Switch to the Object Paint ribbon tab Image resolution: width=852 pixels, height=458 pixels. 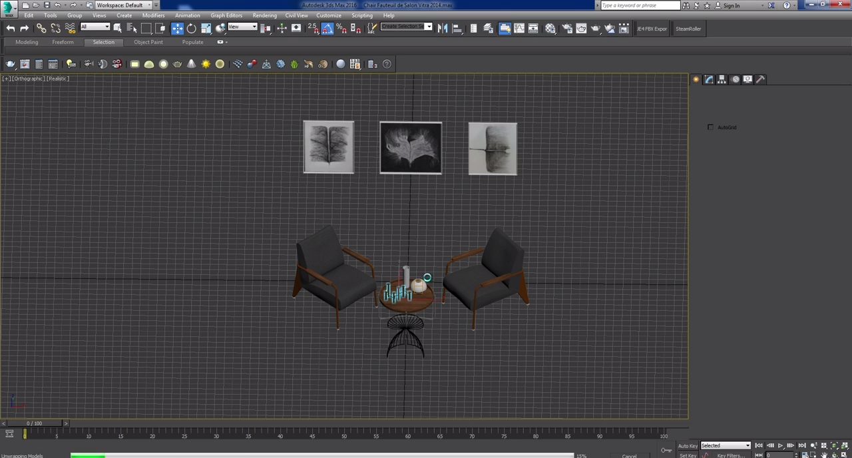(148, 42)
